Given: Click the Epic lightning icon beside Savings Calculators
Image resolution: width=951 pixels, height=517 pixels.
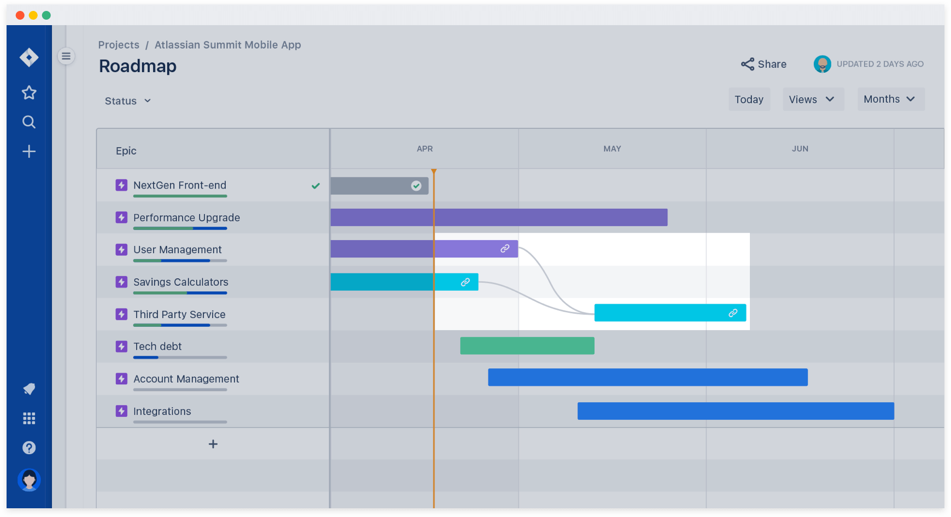Looking at the screenshot, I should coord(121,282).
